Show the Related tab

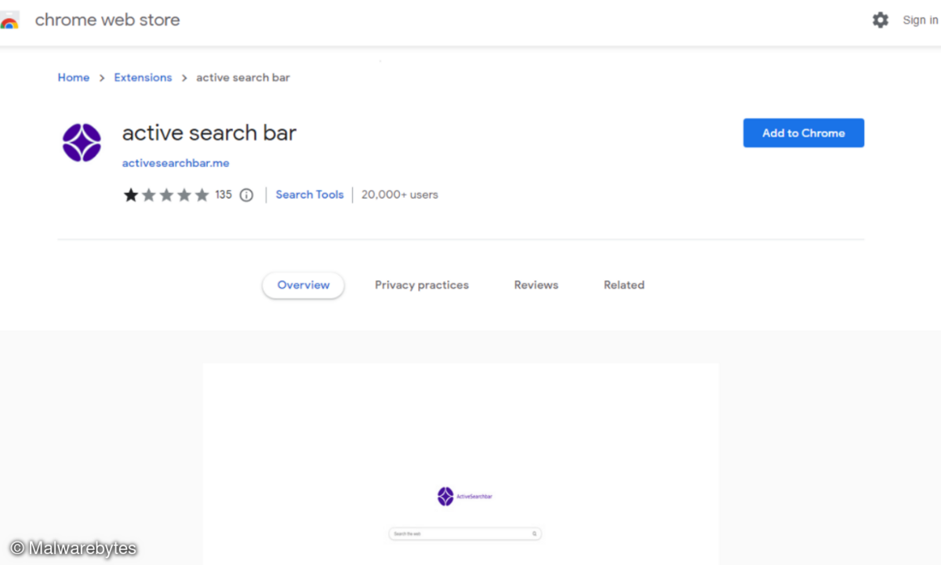coord(624,285)
